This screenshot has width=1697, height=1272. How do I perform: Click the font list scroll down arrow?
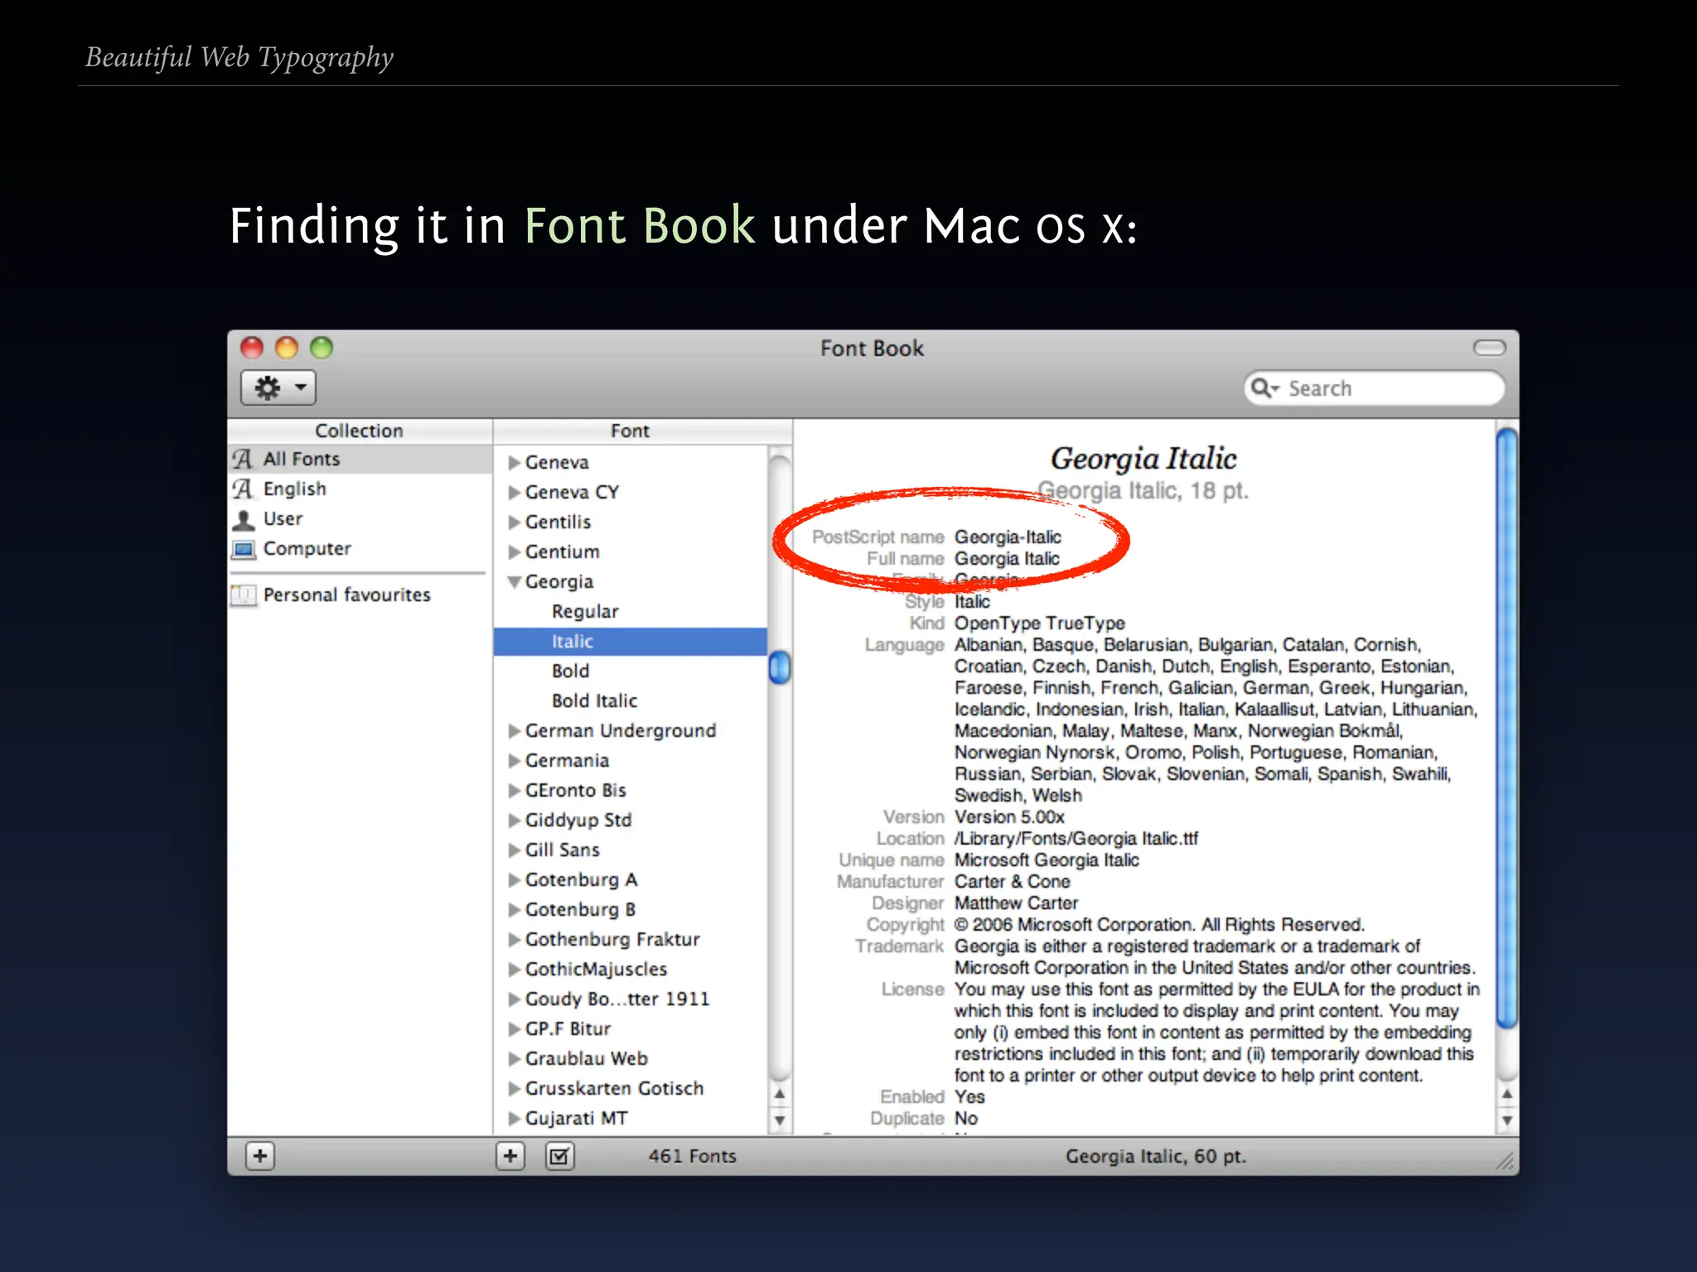[x=780, y=1120]
